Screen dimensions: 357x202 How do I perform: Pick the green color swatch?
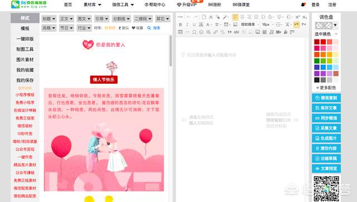pos(317,61)
